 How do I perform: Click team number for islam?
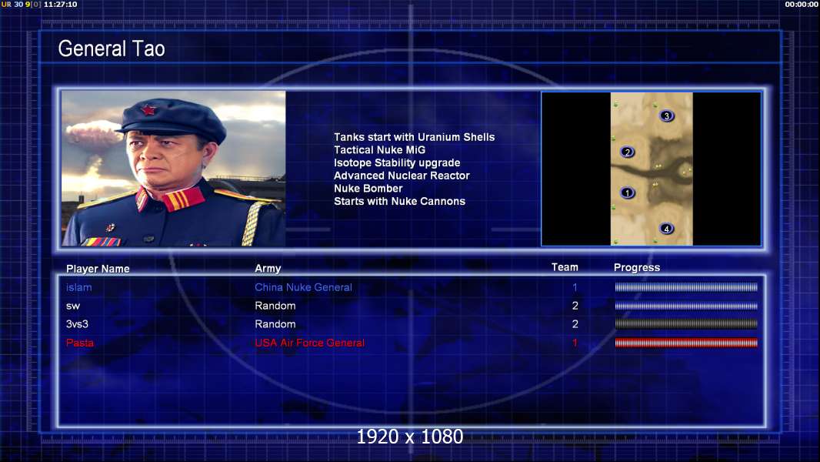[x=575, y=287]
